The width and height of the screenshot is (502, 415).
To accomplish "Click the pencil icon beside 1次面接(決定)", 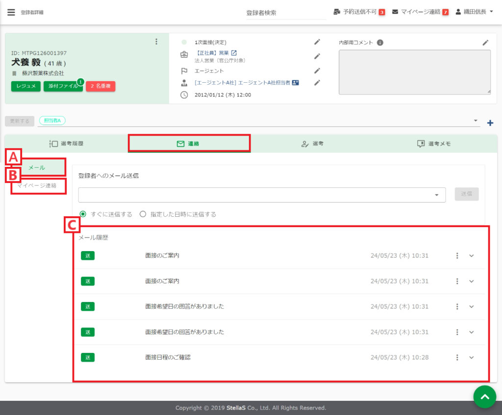I will [x=317, y=43].
